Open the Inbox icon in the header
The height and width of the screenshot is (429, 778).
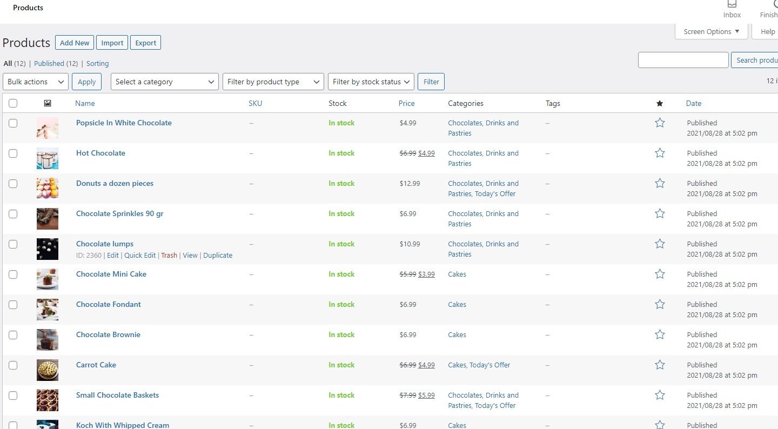coord(732,9)
